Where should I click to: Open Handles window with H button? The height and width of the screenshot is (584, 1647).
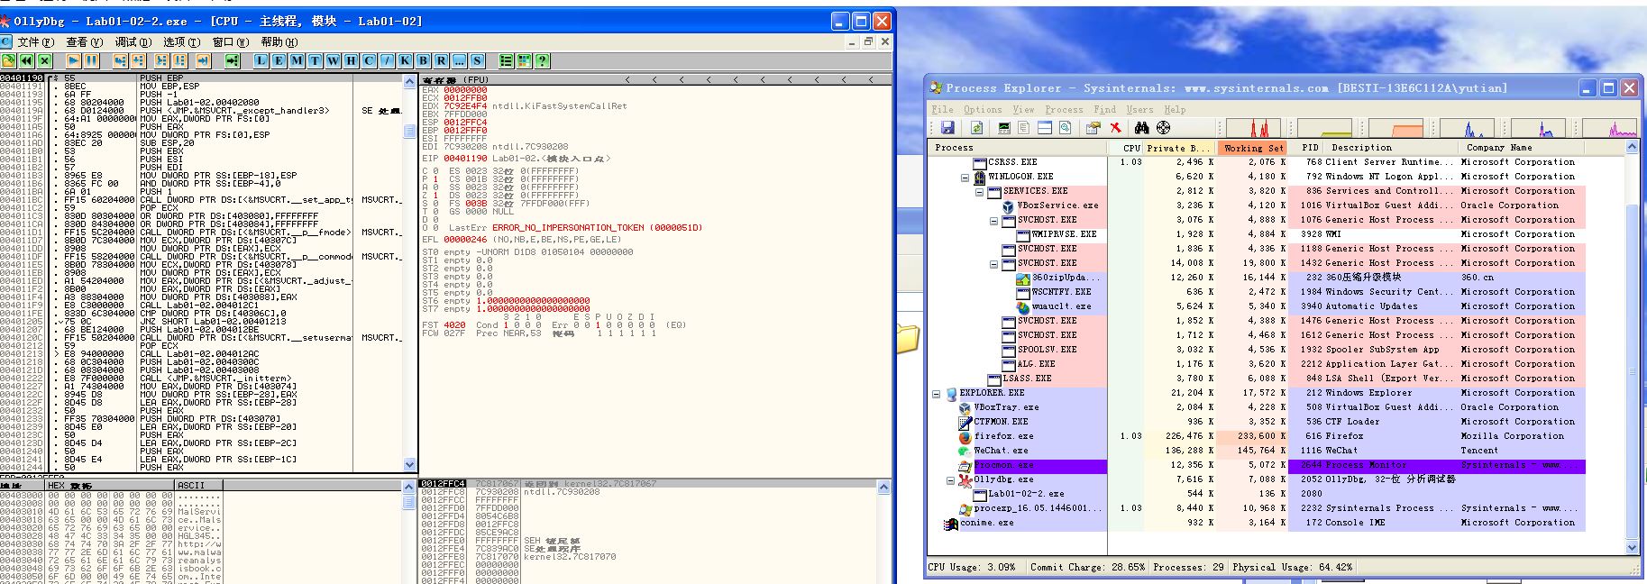click(x=351, y=60)
